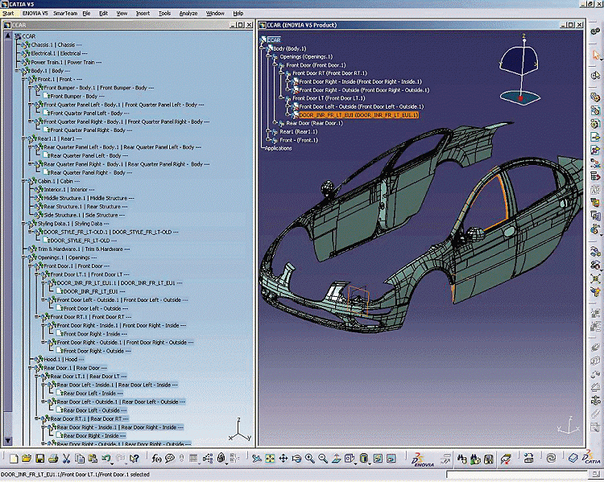Screen dimensions: 604x482
Task: Collapse Front Door RT node in right tree
Action: tap(281, 73)
